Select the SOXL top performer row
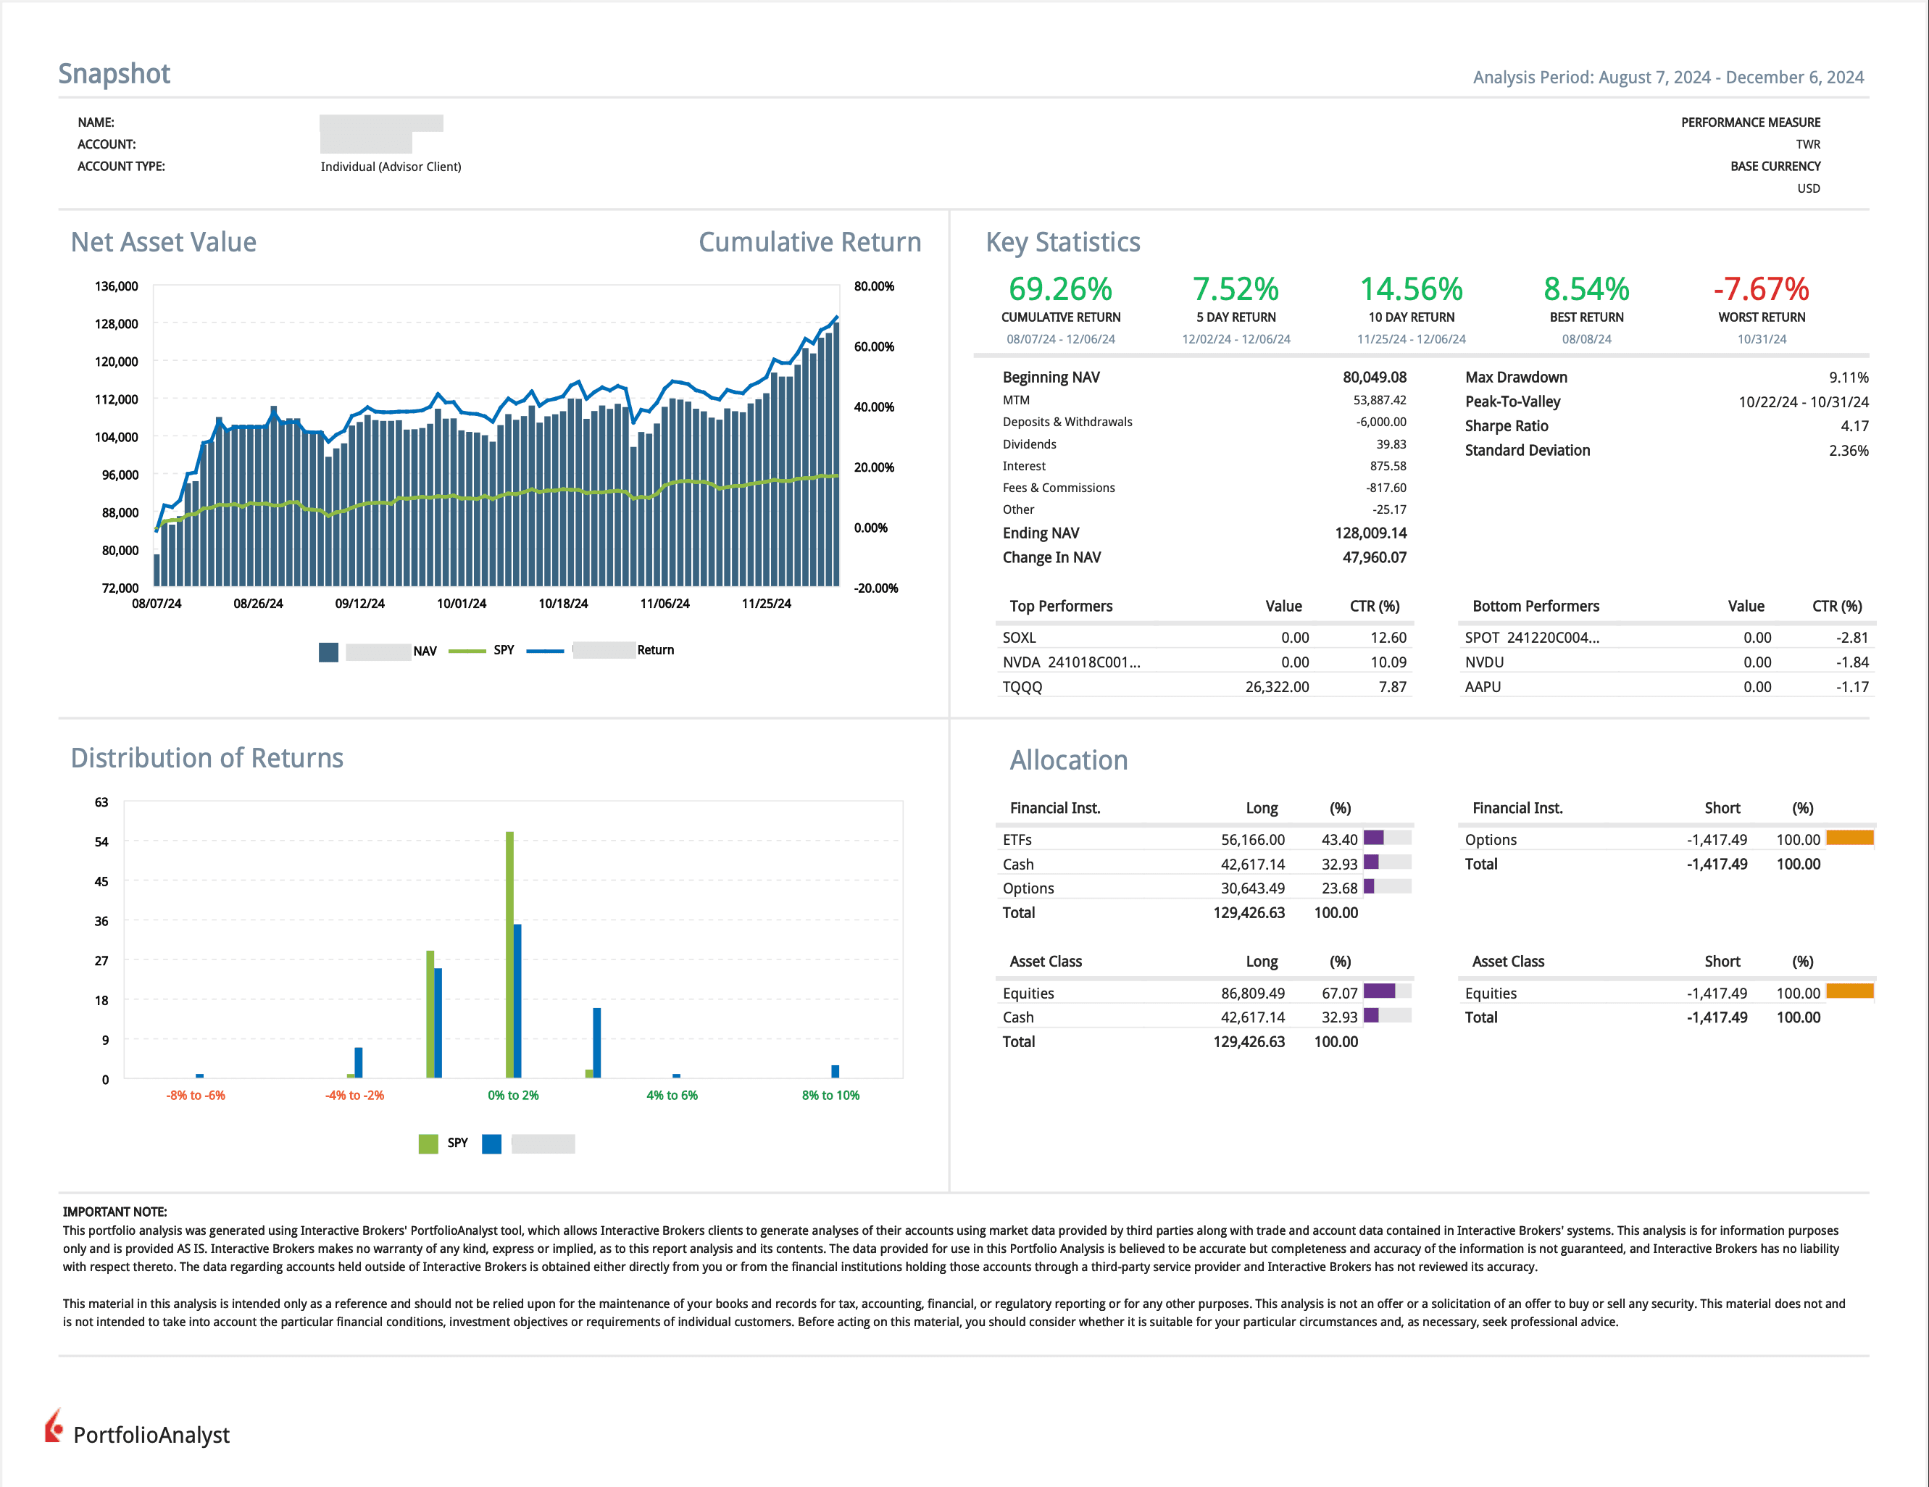 [x=1203, y=638]
